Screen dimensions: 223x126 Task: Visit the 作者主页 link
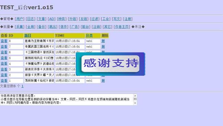(x=122, y=27)
